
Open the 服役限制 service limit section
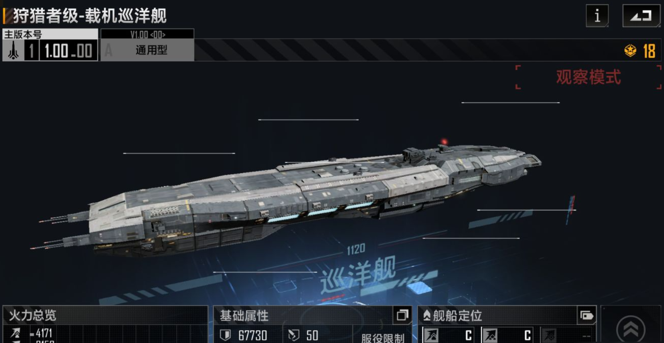(x=383, y=338)
